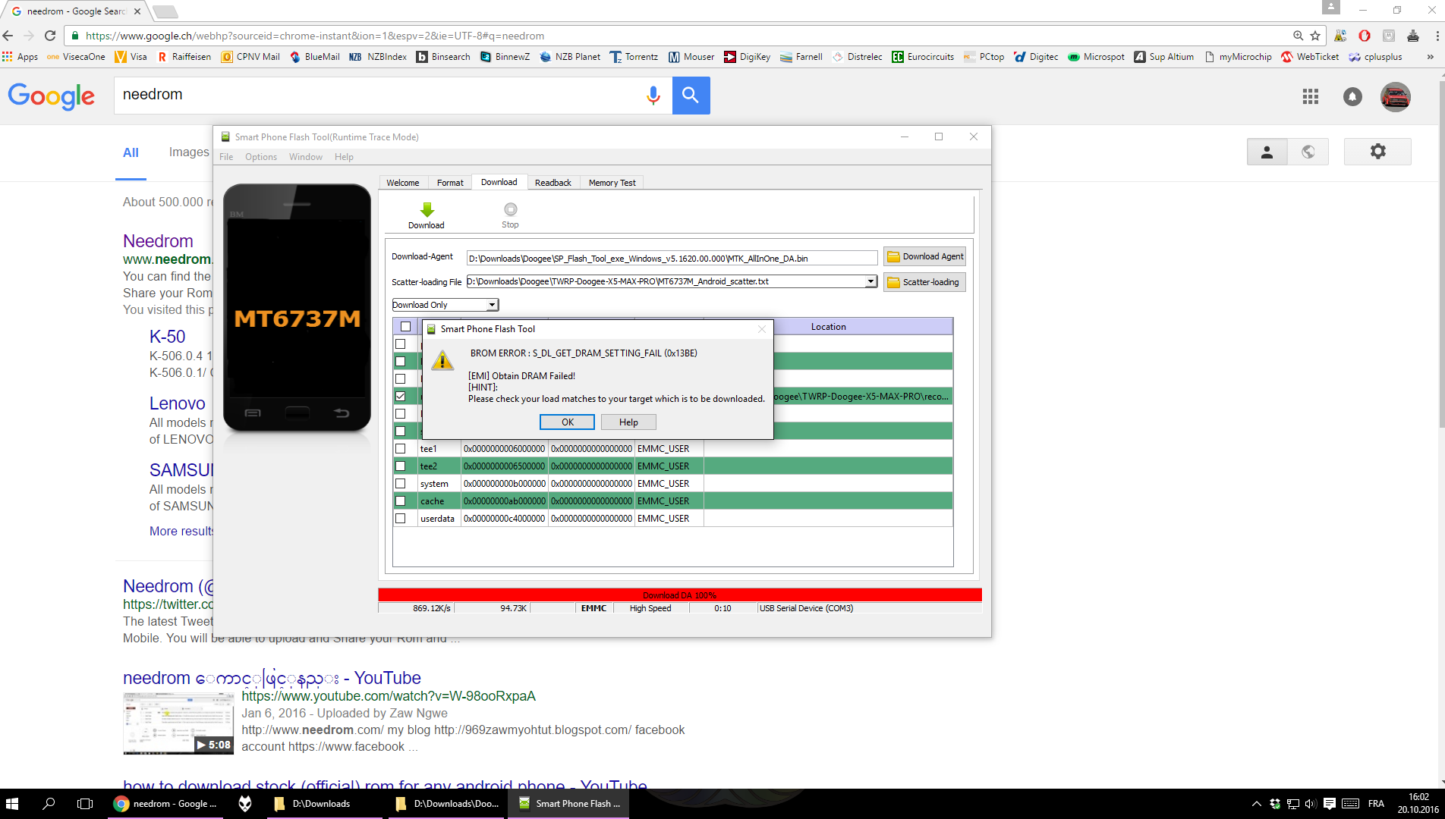The image size is (1445, 819).
Task: Click the blue Google search magnifier button
Action: [691, 96]
